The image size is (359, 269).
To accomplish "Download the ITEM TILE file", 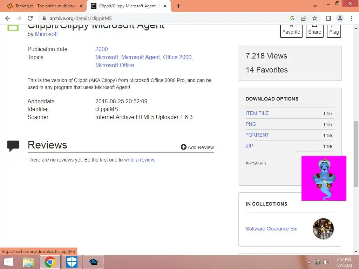I will tap(257, 113).
